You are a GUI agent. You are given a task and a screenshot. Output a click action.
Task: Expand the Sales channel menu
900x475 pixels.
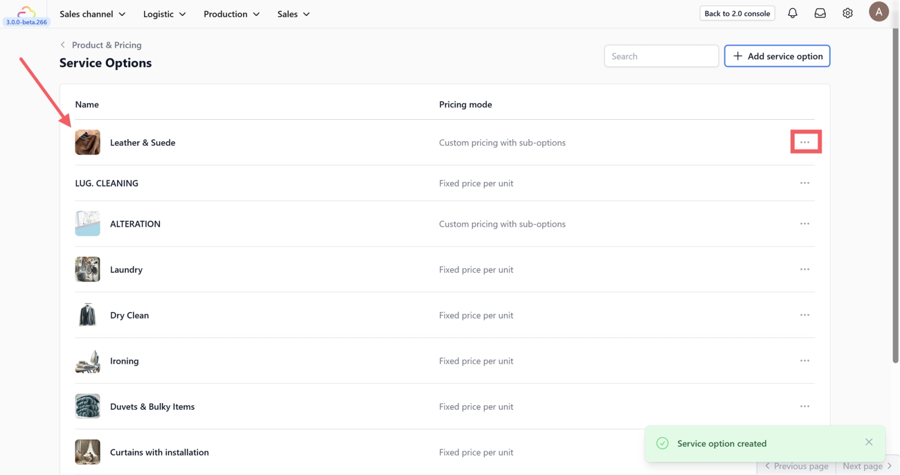(x=92, y=14)
